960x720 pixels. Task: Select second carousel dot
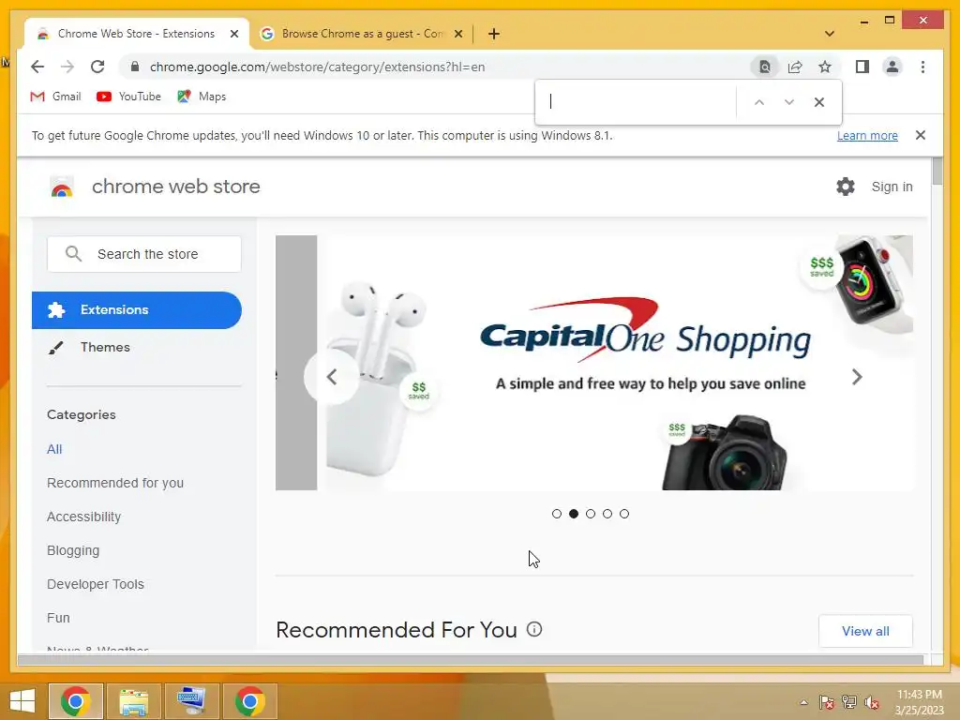point(574,514)
